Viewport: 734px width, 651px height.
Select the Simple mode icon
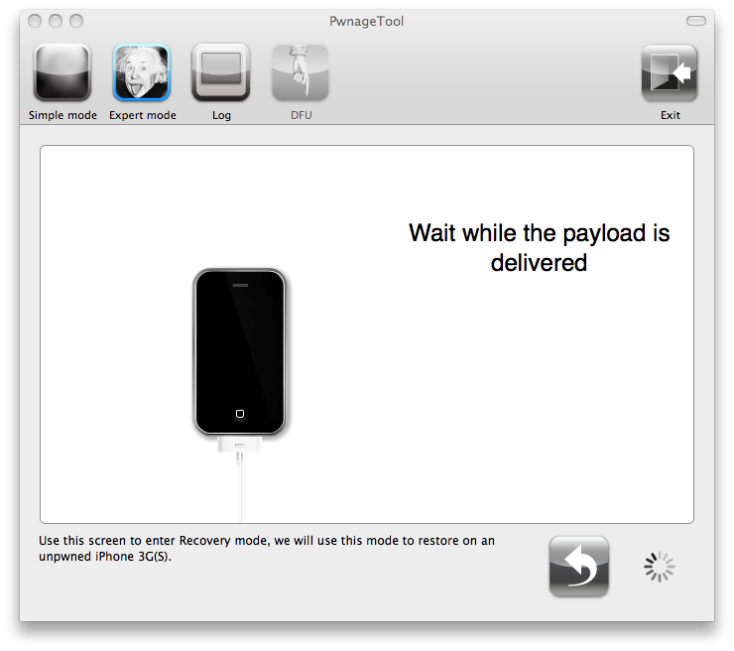click(x=61, y=72)
